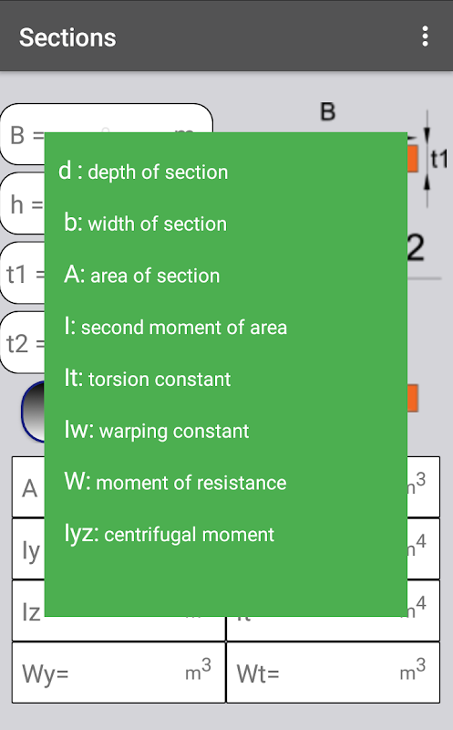The width and height of the screenshot is (453, 730).
Task: Focus the t2 thickness input field
Action: coord(22,342)
